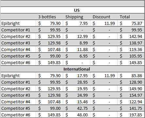Image resolution: width=145 pixels, height=118 pixels.
Task: Select US Epibright total cell 75.87
Action: 131,23
